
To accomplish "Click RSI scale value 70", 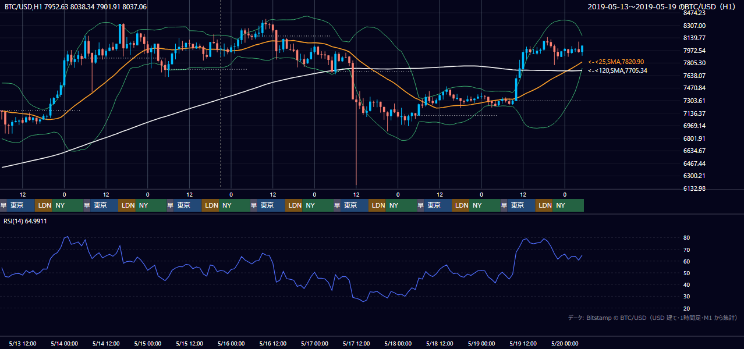I will pyautogui.click(x=687, y=250).
